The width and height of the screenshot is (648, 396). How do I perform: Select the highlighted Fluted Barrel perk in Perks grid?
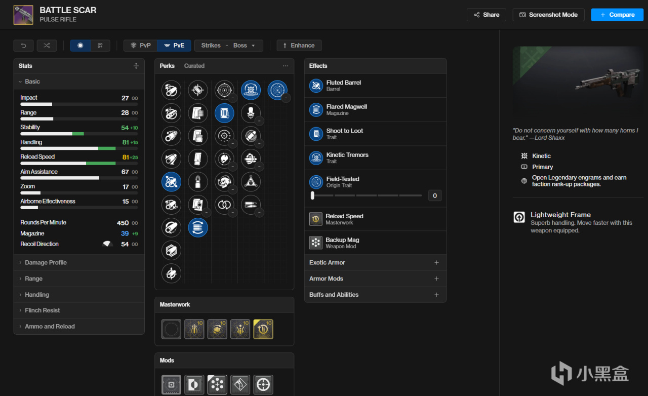tap(171, 181)
